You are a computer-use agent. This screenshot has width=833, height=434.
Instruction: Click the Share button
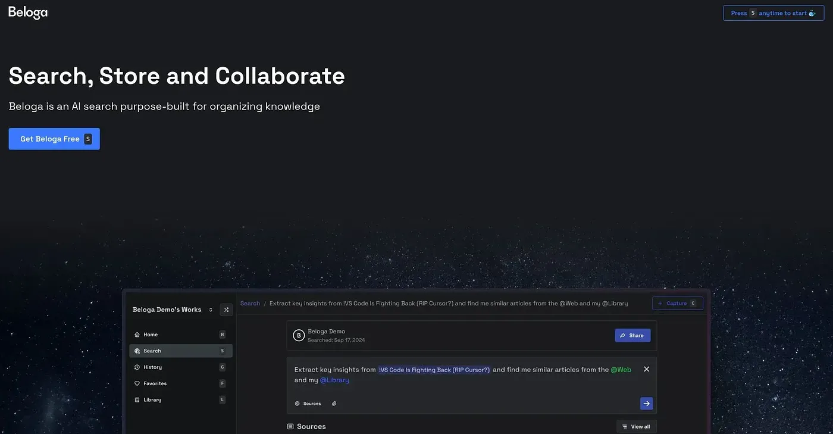point(632,335)
